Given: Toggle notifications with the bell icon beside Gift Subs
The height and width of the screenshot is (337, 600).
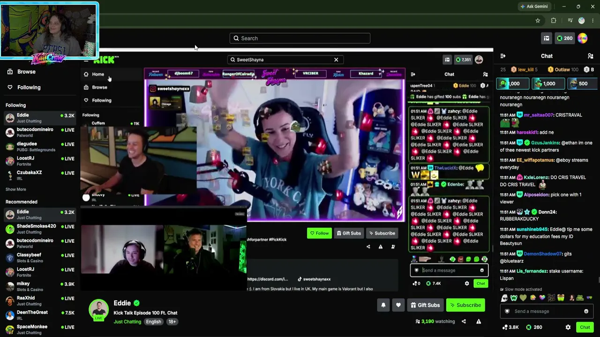Looking at the screenshot, I should coord(383,305).
